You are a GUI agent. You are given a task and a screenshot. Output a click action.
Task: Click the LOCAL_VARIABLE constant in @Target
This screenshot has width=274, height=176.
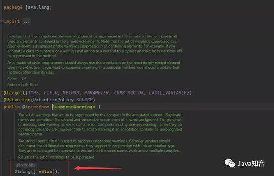point(168,93)
